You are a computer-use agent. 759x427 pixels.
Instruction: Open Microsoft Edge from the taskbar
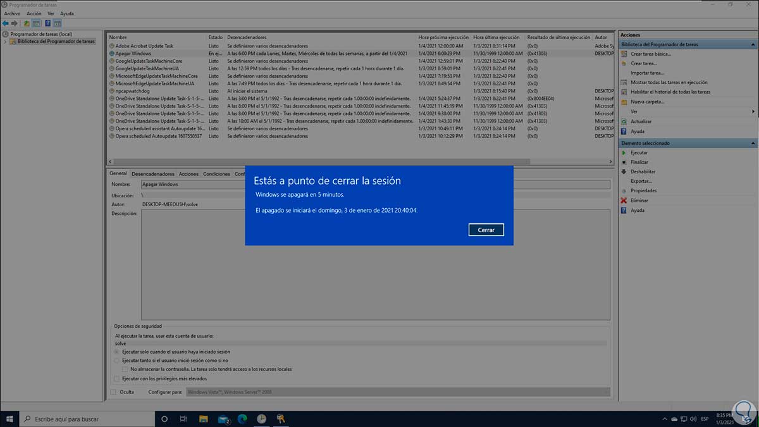242,418
